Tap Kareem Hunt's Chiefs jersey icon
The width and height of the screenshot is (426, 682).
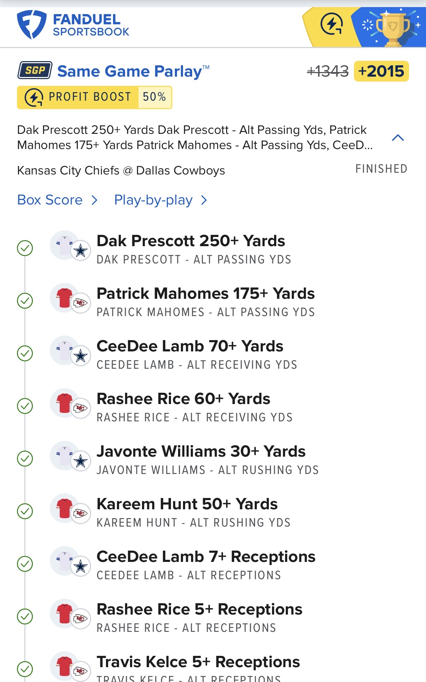[x=65, y=509]
